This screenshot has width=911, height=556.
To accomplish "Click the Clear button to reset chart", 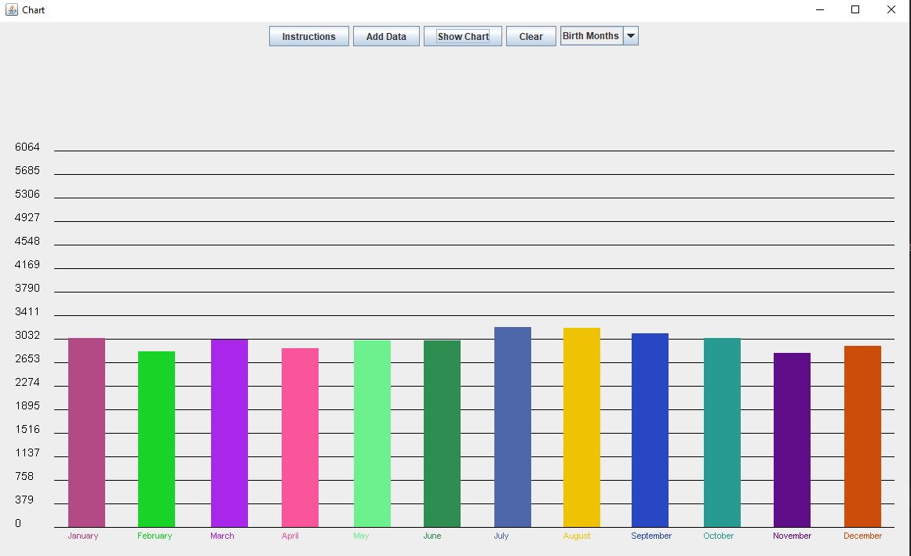I will pos(530,36).
